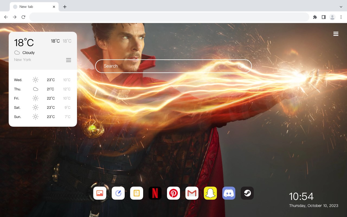
Task: Open the Chrome profile avatar
Action: coord(332,17)
